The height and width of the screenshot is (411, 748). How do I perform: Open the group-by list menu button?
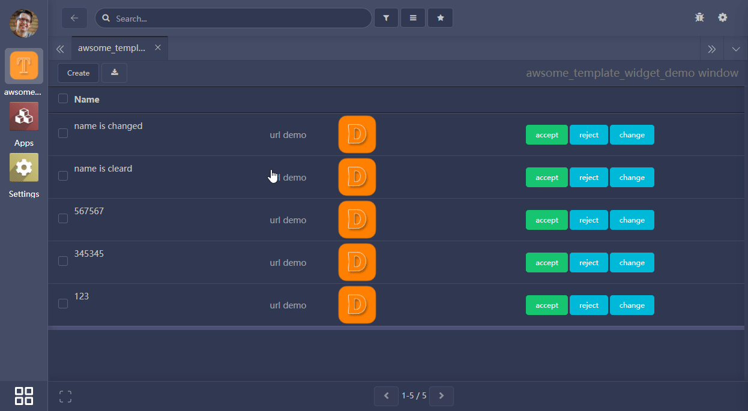(x=413, y=18)
